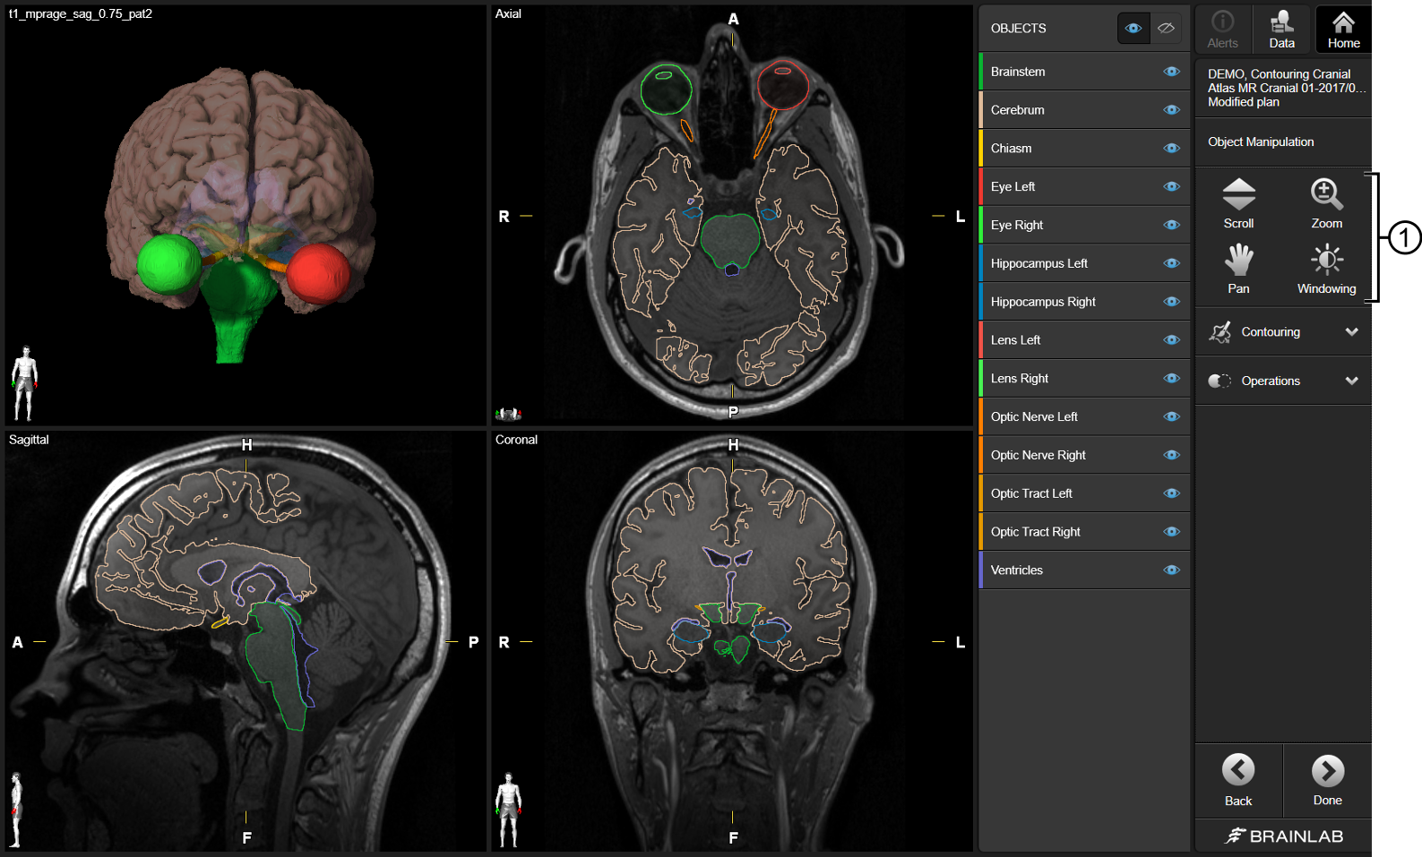Go to the Home screen
Viewport: 1422px width, 857px height.
click(x=1343, y=30)
